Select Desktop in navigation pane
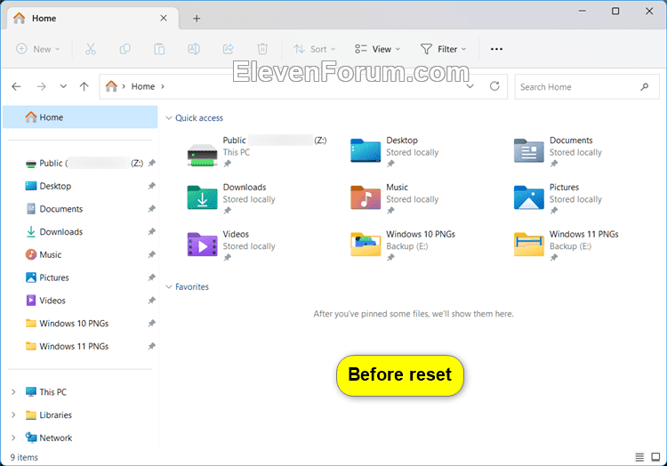This screenshot has height=466, width=667. pyautogui.click(x=80, y=186)
